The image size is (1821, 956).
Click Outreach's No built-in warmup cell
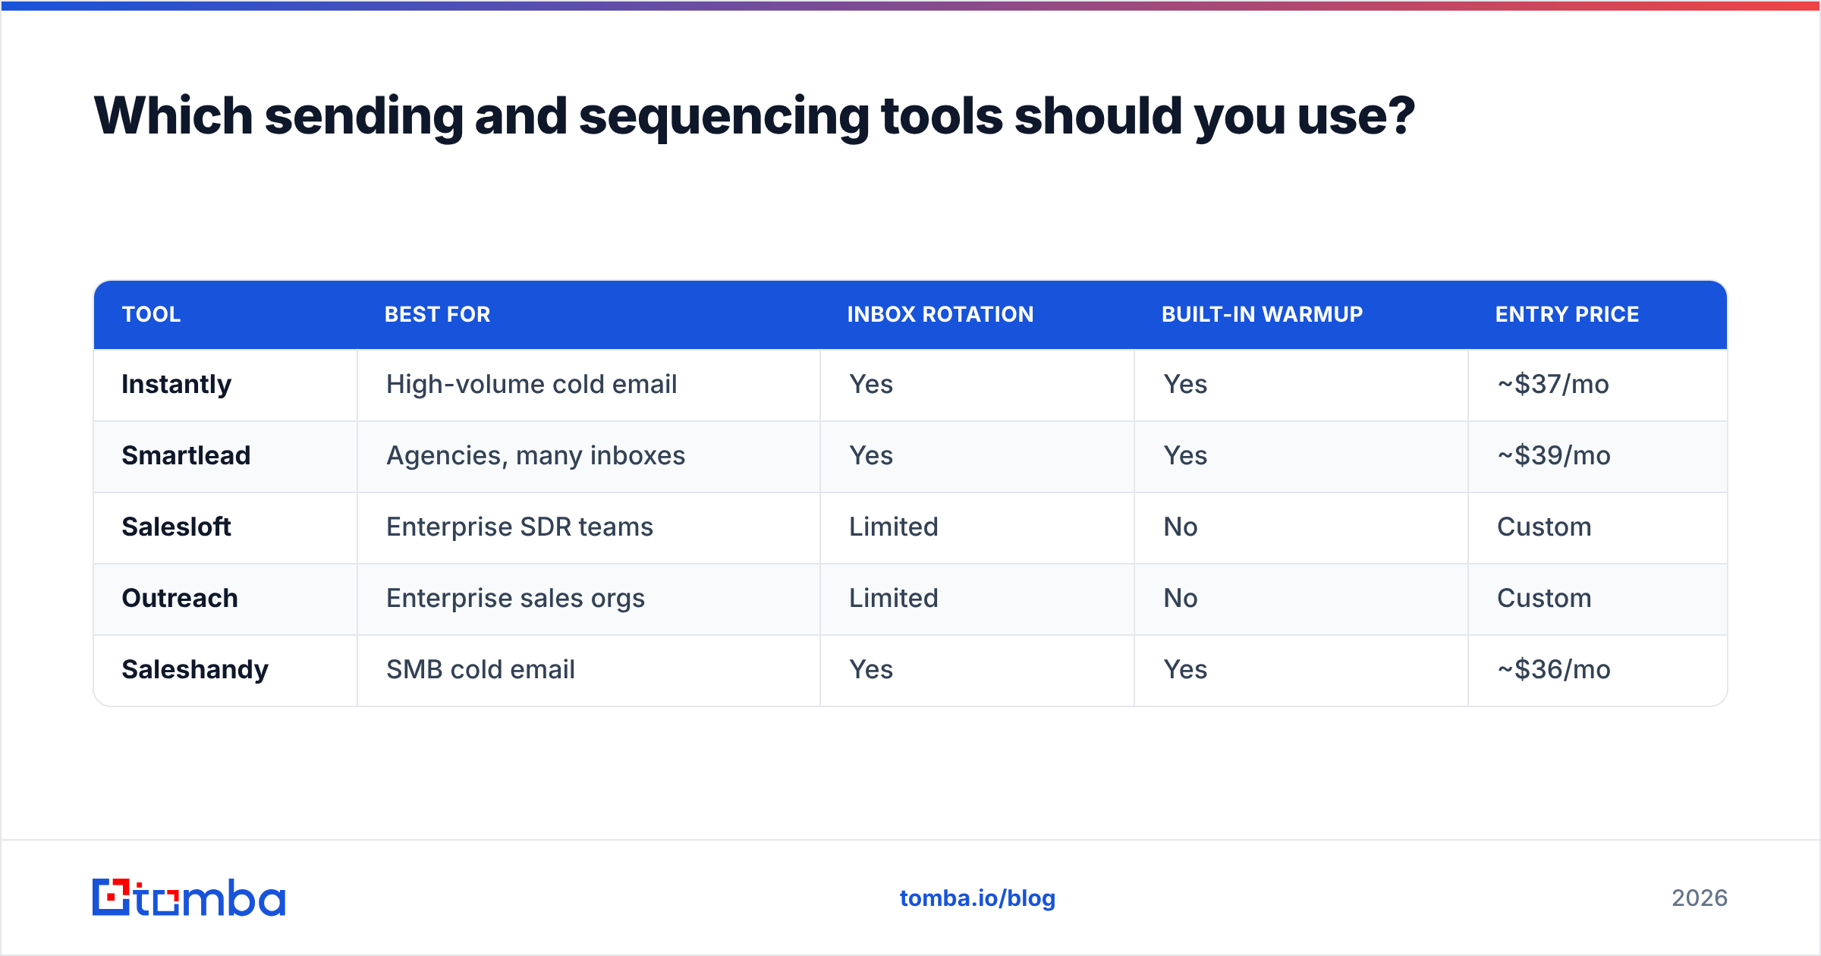point(1301,599)
